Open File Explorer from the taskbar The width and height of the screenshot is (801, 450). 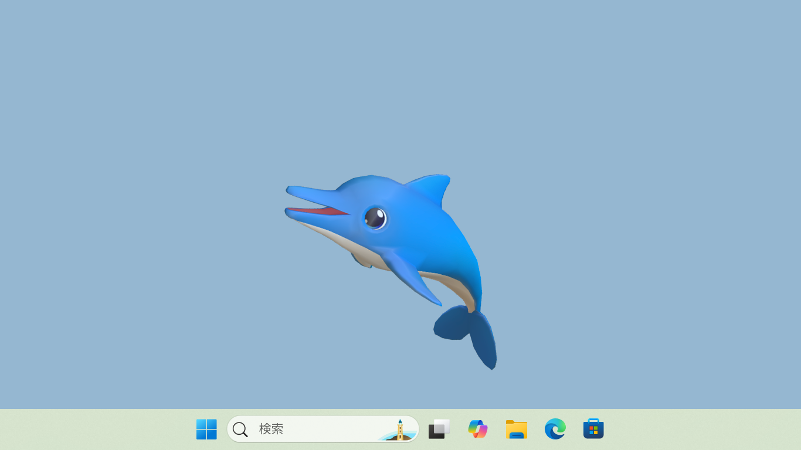tap(517, 429)
